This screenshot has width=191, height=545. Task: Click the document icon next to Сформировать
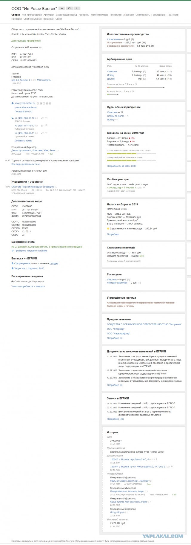pyautogui.click(x=12, y=263)
